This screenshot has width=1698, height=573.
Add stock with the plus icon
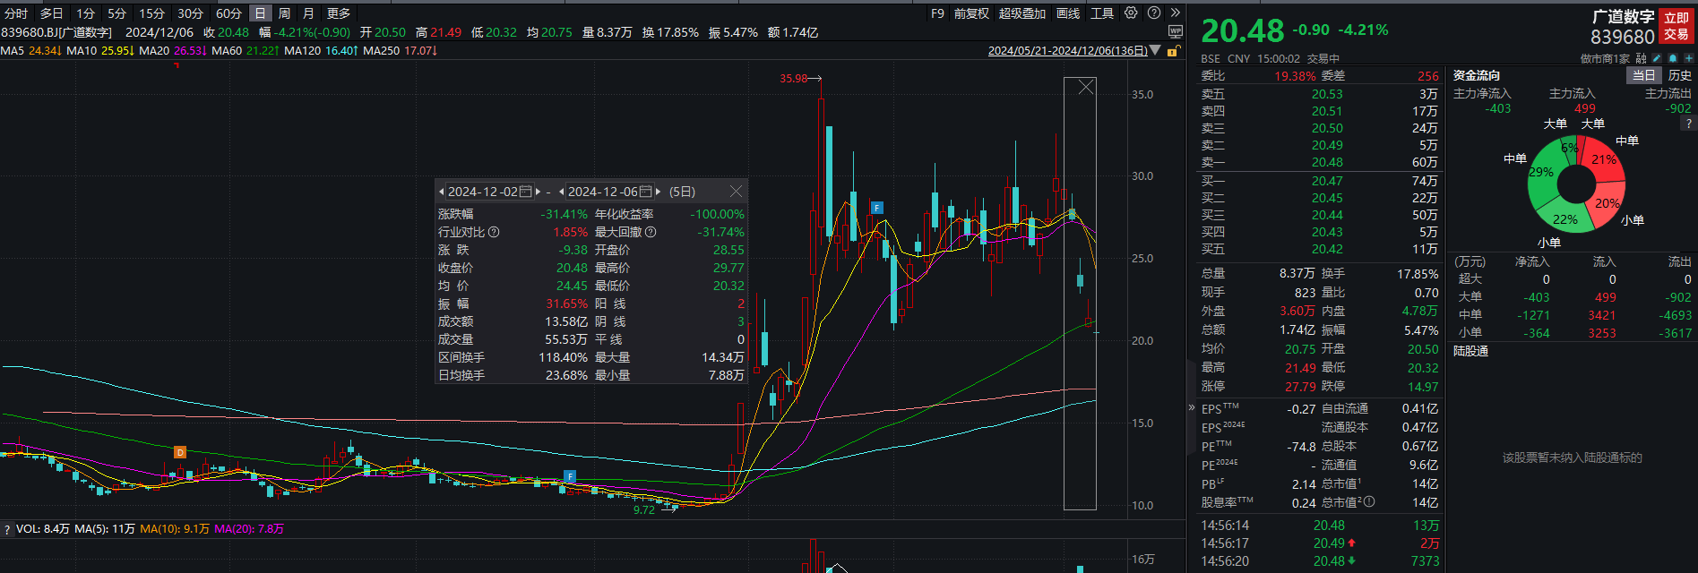tap(1688, 58)
